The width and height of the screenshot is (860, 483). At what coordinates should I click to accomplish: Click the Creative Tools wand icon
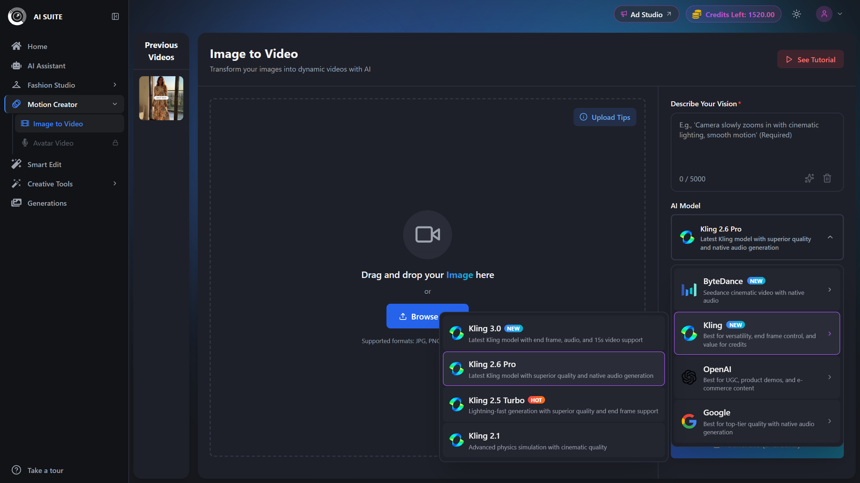coord(16,184)
